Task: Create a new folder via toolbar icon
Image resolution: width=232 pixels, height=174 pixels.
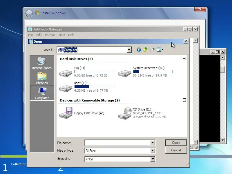Action: [152, 50]
